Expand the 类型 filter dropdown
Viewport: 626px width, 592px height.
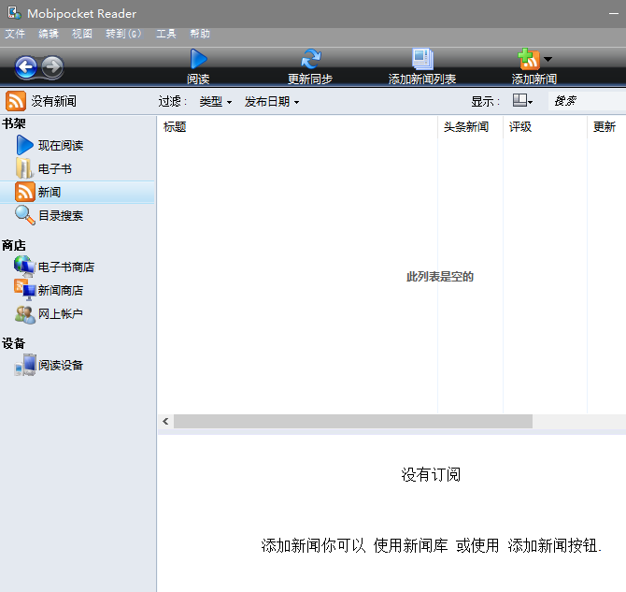pos(216,102)
